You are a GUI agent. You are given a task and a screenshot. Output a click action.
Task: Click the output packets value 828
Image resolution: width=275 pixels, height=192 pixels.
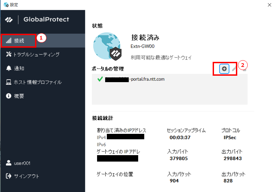(x=228, y=181)
